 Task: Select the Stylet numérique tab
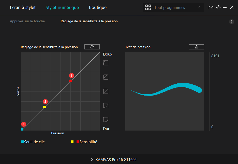pyautogui.click(x=62, y=7)
